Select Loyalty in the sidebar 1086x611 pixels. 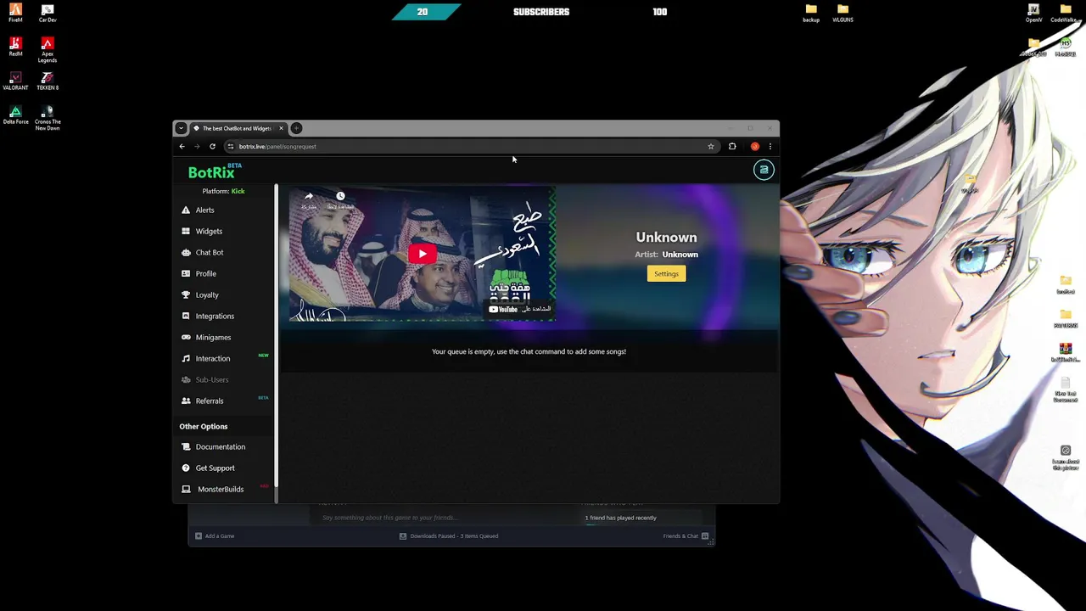pos(207,294)
